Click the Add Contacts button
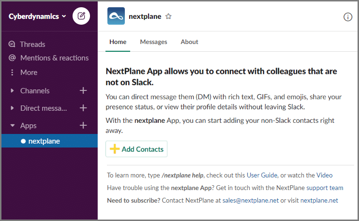This screenshot has height=221, width=359. (x=136, y=149)
